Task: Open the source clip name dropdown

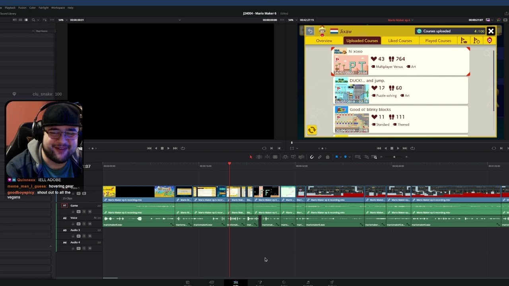Action: pos(179,20)
